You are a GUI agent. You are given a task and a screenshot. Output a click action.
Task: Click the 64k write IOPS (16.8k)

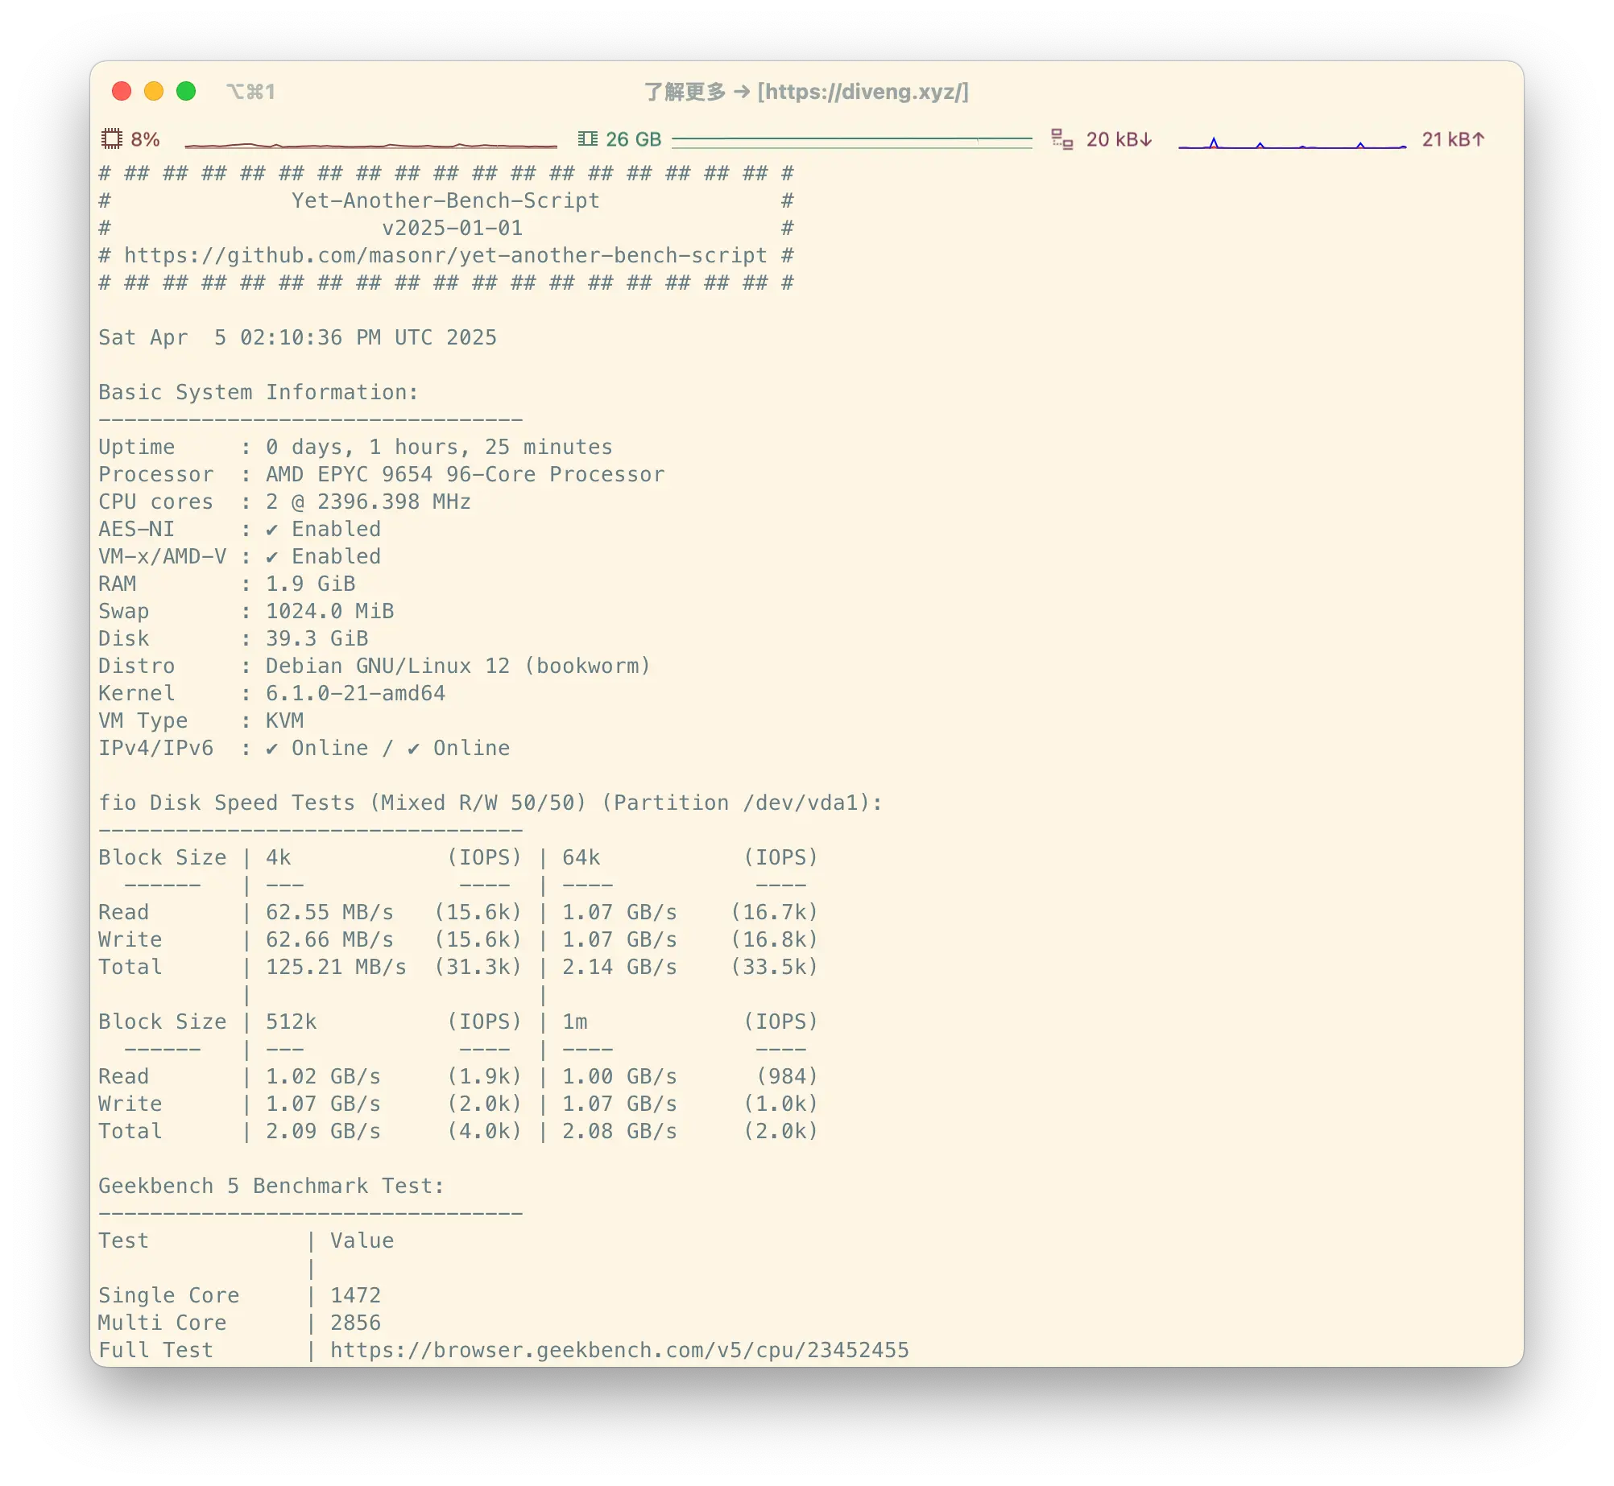pyautogui.click(x=774, y=939)
